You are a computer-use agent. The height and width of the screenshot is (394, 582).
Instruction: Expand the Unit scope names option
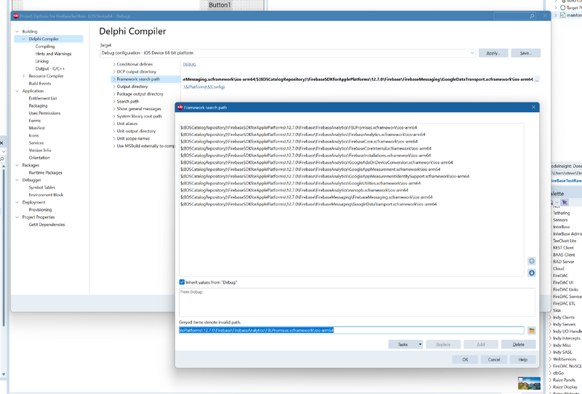click(114, 139)
